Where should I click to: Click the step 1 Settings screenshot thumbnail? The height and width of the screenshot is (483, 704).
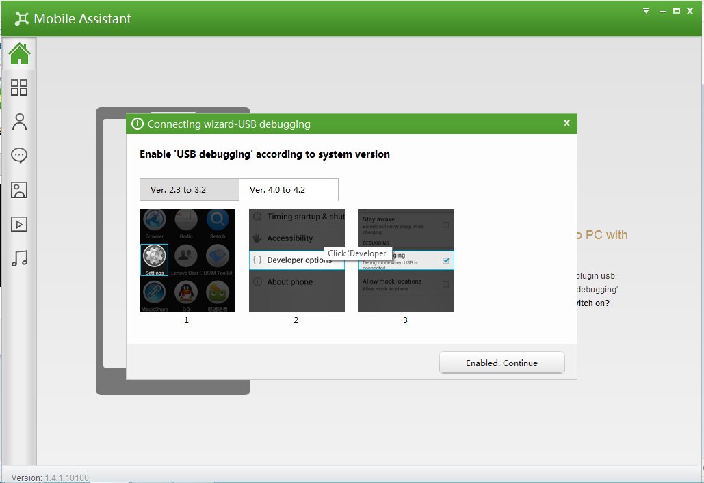pyautogui.click(x=187, y=260)
